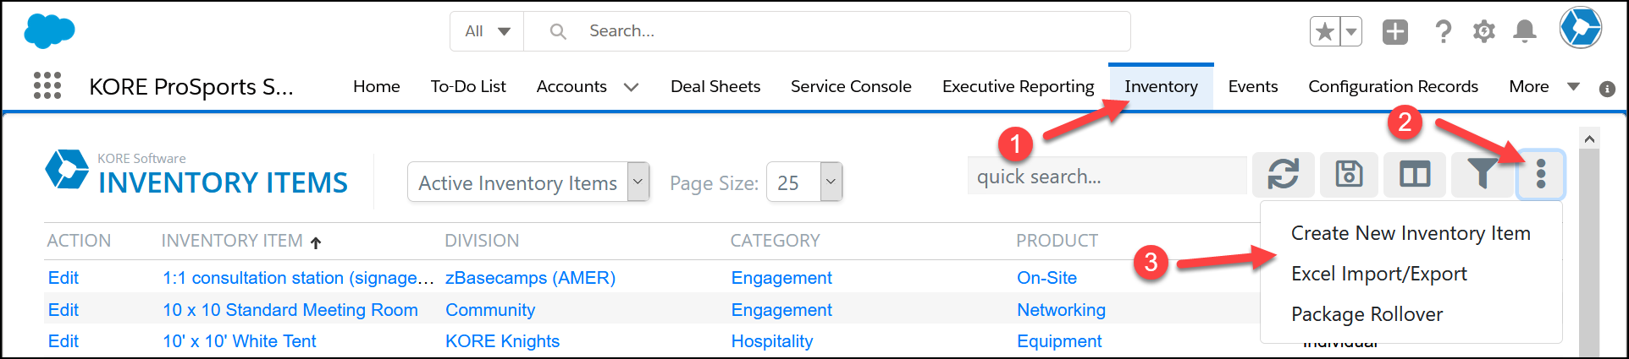Open the Equipment product link
This screenshot has width=1629, height=359.
(1059, 341)
